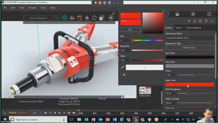Screen dimensions: 218x123
Task: Open the File menu
Action: click(5, 8)
